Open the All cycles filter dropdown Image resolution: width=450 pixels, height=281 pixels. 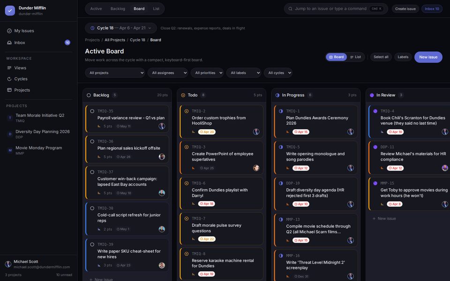(x=278, y=73)
